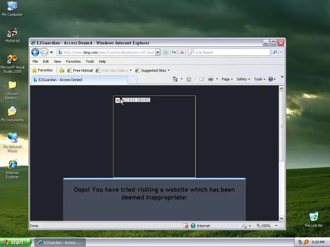330x247 pixels.
Task: Open My Computer desktop icon
Action: click(x=12, y=9)
